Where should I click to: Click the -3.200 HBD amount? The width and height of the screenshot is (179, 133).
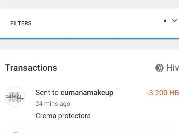[163, 93]
